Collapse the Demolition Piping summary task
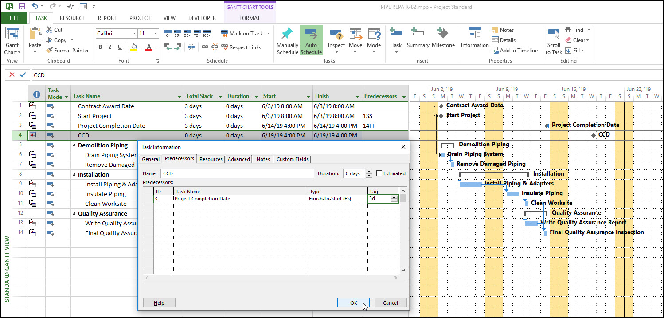The image size is (664, 318). coord(74,145)
